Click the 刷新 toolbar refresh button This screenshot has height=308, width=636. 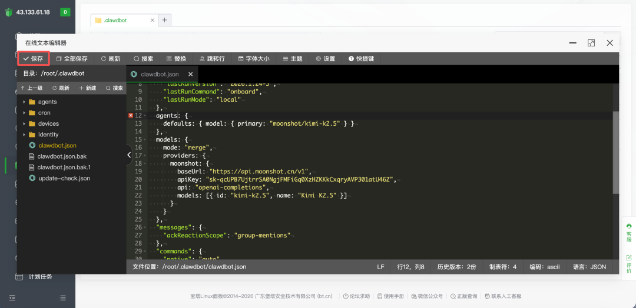pyautogui.click(x=111, y=59)
